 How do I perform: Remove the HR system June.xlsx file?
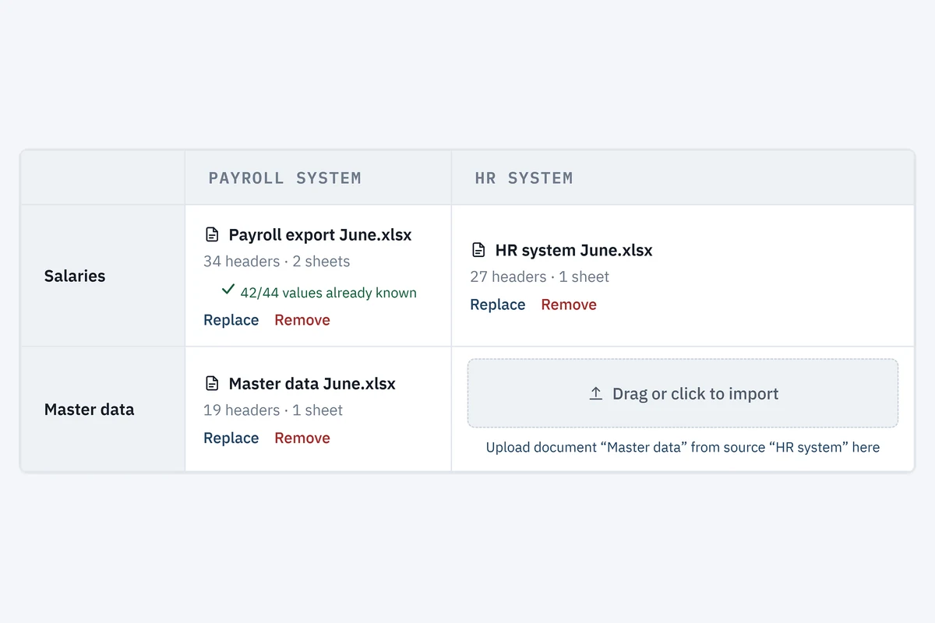point(569,304)
